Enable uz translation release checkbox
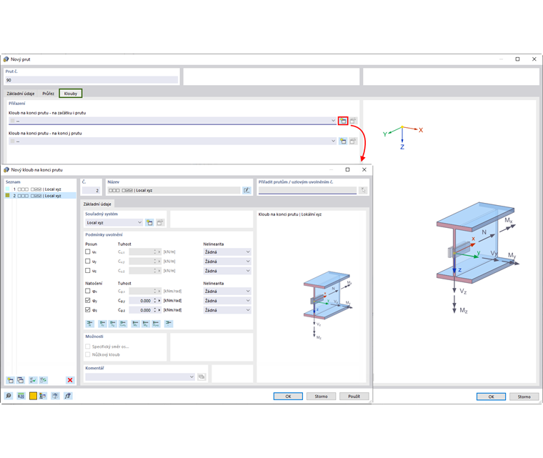Screen dimensions: 543x458 click(88, 271)
